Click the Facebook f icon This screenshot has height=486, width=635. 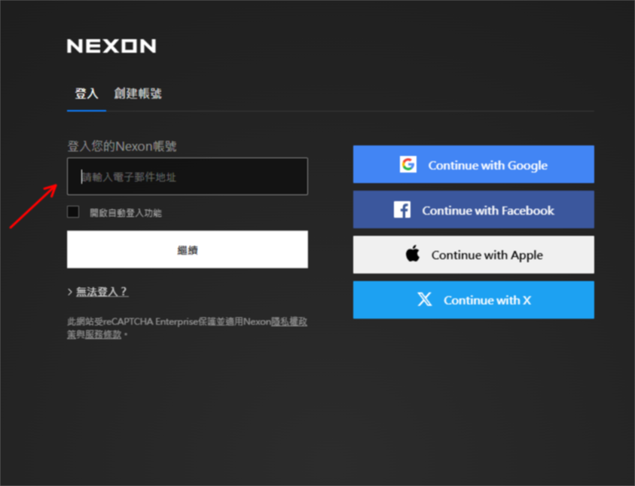pyautogui.click(x=402, y=209)
